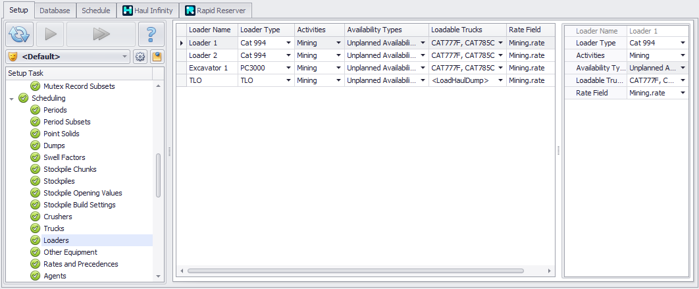The height and width of the screenshot is (289, 699).
Task: Click the check icon beside Agents
Action: [x=36, y=276]
